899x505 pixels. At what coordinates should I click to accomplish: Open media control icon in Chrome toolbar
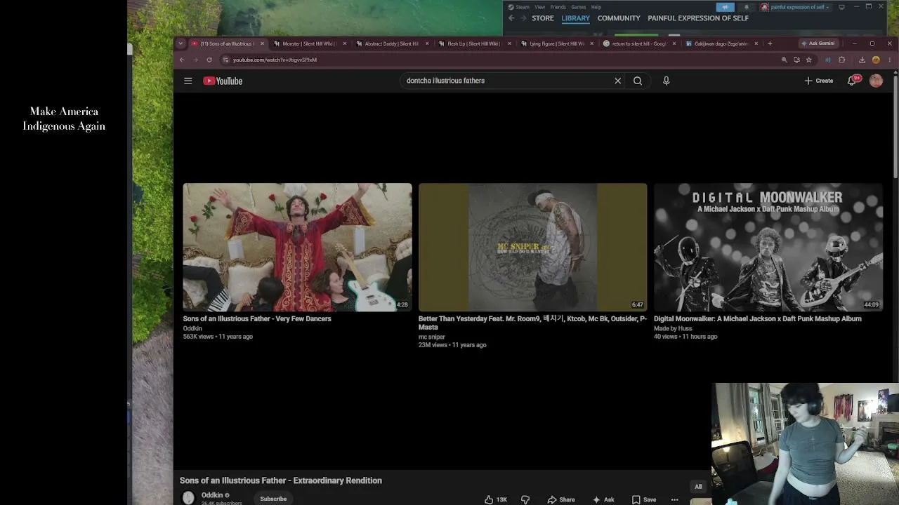pos(827,60)
